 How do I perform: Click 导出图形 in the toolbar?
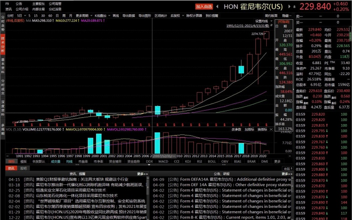[145, 16]
